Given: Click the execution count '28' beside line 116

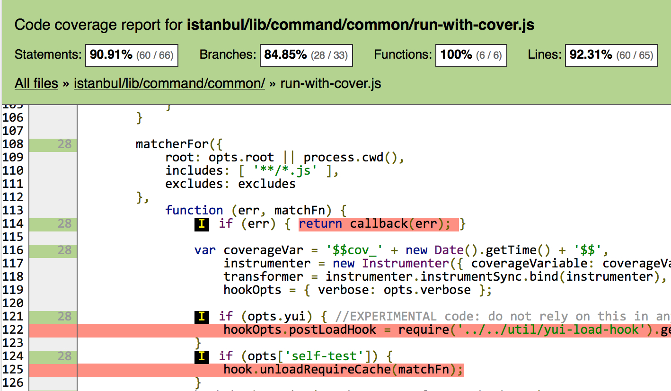Looking at the screenshot, I should click(66, 250).
